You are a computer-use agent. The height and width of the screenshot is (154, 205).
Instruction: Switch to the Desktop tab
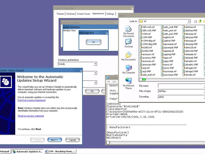[x=71, y=14]
